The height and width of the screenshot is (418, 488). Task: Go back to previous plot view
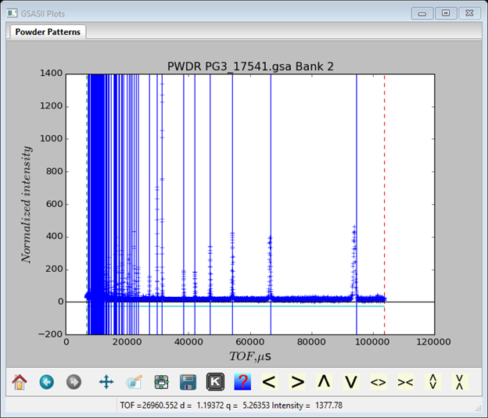pyautogui.click(x=47, y=382)
